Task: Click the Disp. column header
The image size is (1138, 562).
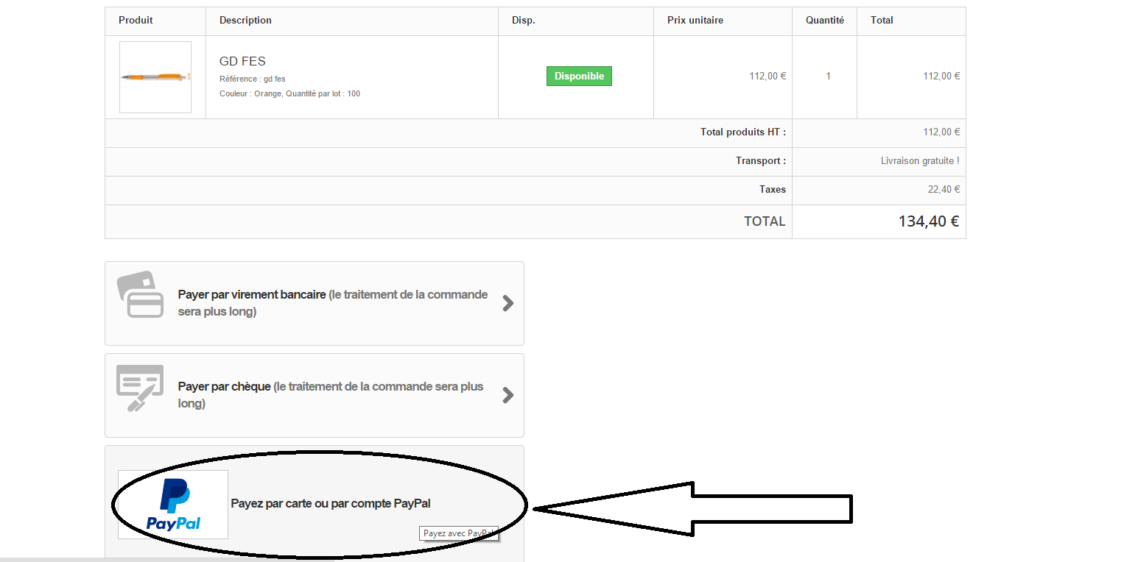Action: click(524, 21)
